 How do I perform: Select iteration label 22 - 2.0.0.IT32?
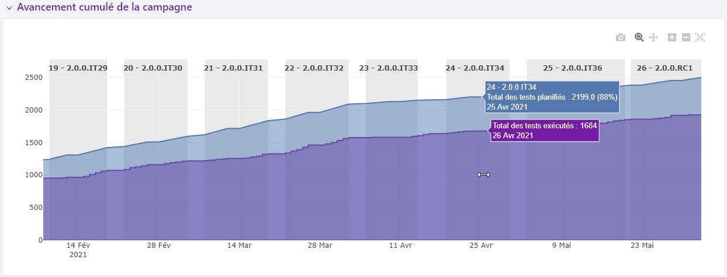click(314, 68)
